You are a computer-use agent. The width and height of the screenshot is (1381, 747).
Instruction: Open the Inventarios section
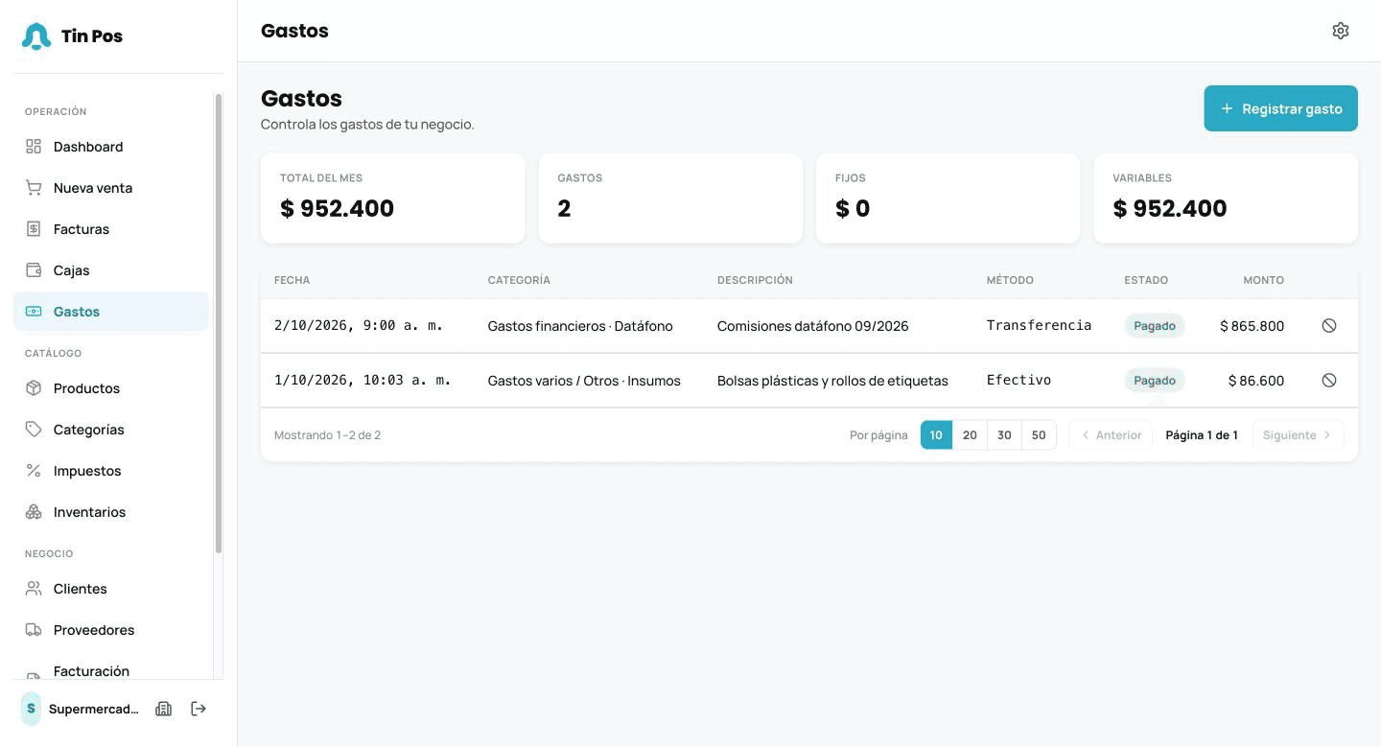point(111,512)
